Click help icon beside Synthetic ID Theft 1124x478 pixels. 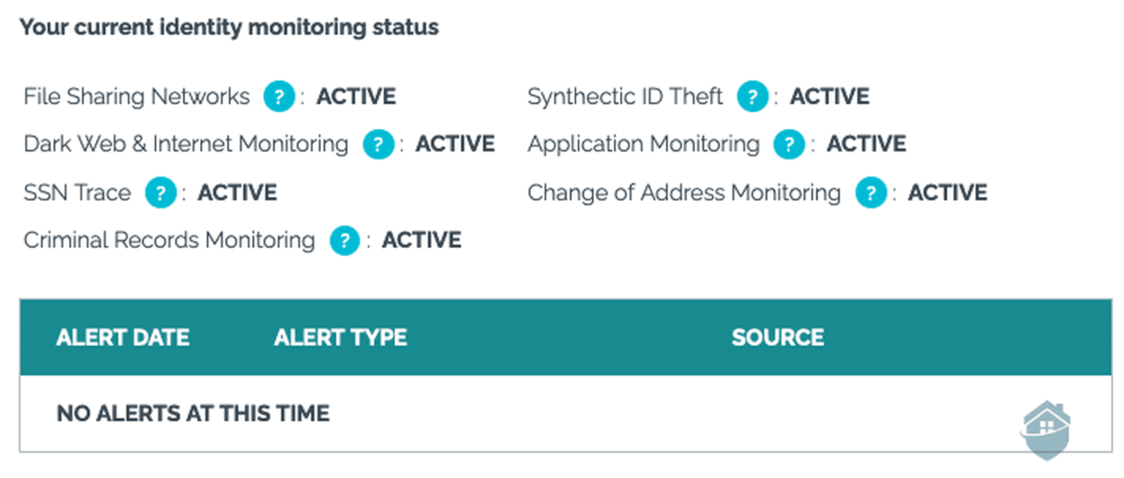coord(753,97)
